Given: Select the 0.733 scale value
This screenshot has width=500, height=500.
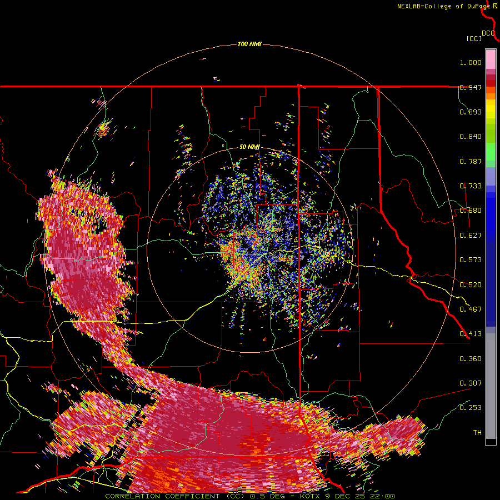Looking at the screenshot, I should [471, 186].
